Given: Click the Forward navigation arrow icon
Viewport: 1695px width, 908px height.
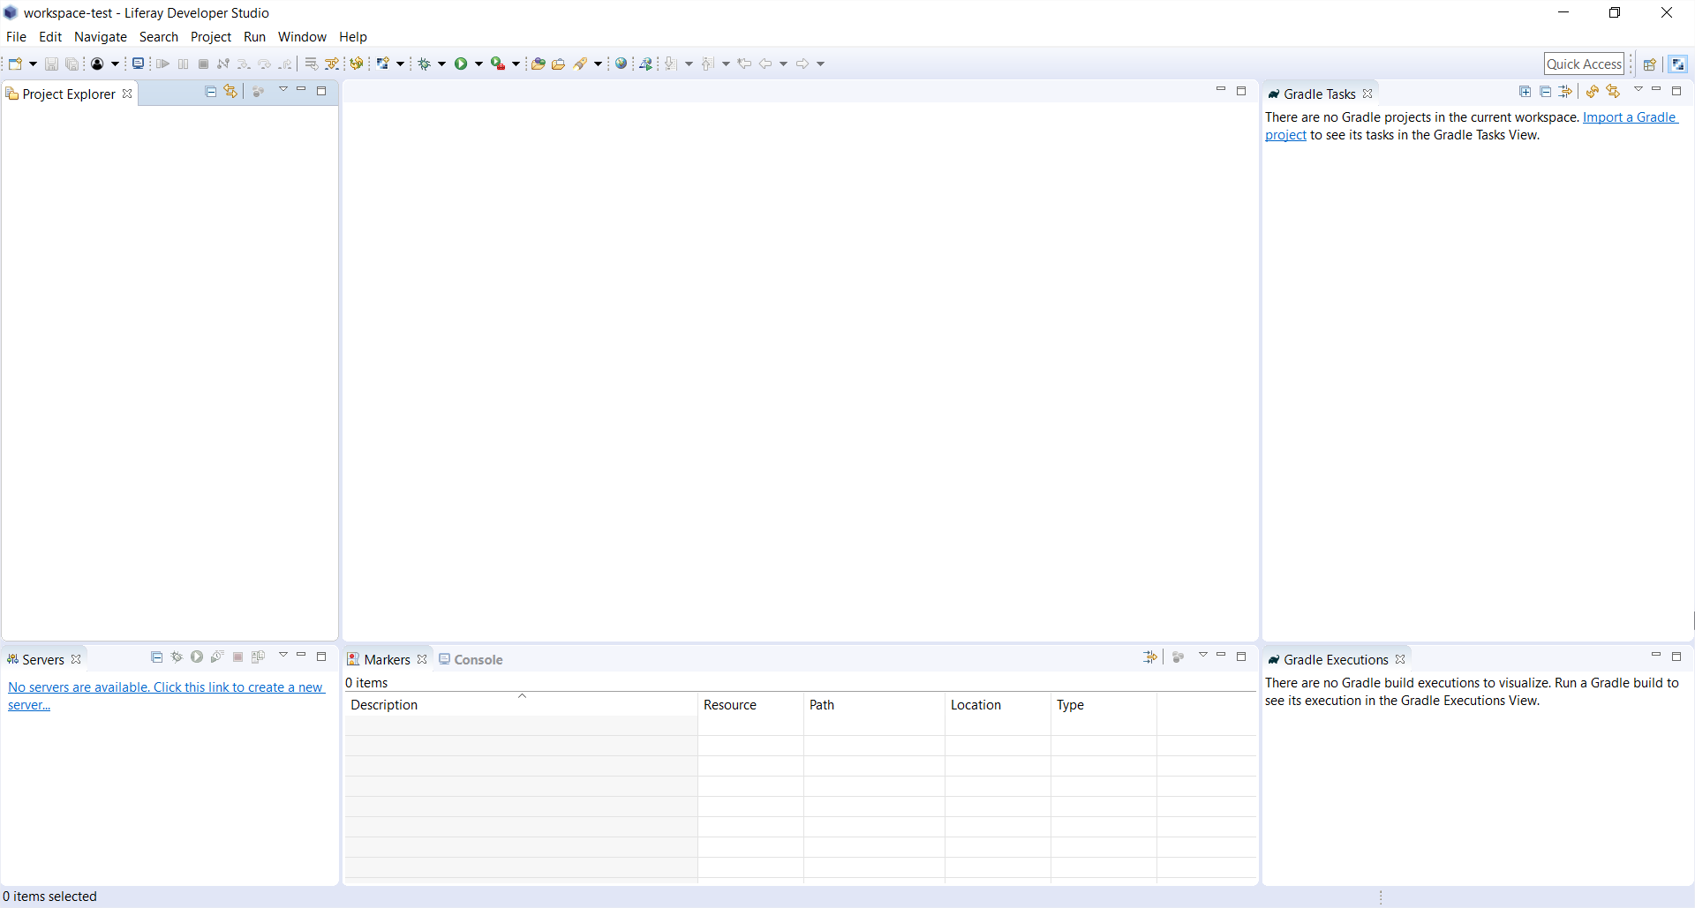Looking at the screenshot, I should (802, 64).
